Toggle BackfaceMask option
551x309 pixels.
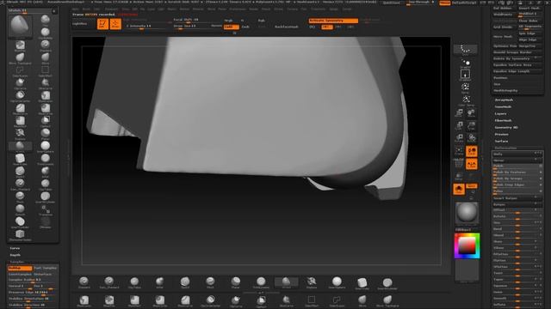(287, 27)
